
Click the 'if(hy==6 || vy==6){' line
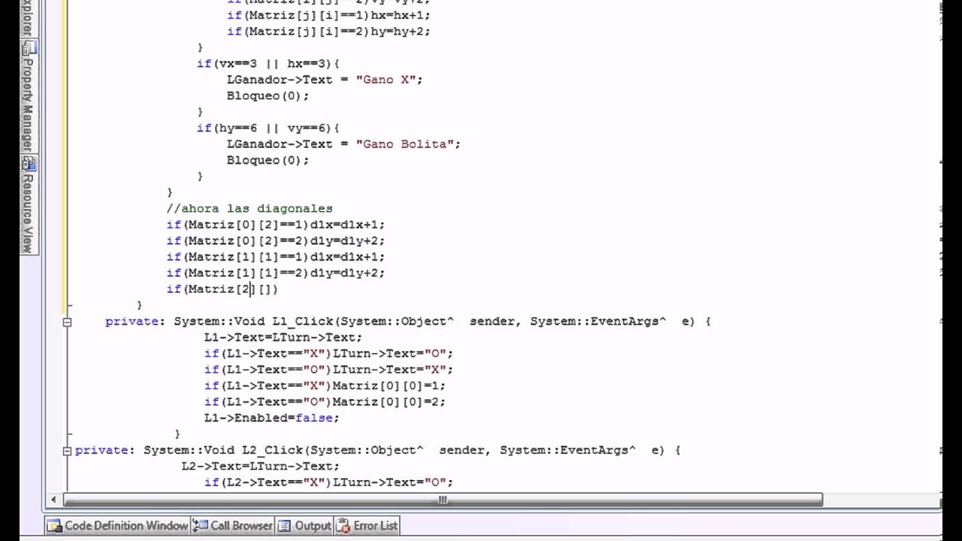(268, 128)
